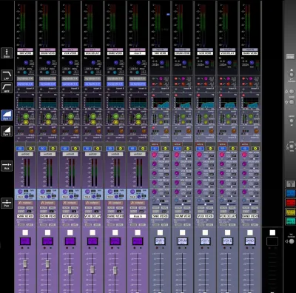This screenshot has height=293, width=296.
Task: Unfold the aux DRUM VERB strip
Action: [x=47, y=154]
